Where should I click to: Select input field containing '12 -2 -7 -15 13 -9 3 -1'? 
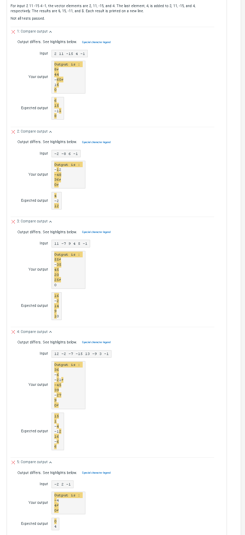tap(81, 354)
